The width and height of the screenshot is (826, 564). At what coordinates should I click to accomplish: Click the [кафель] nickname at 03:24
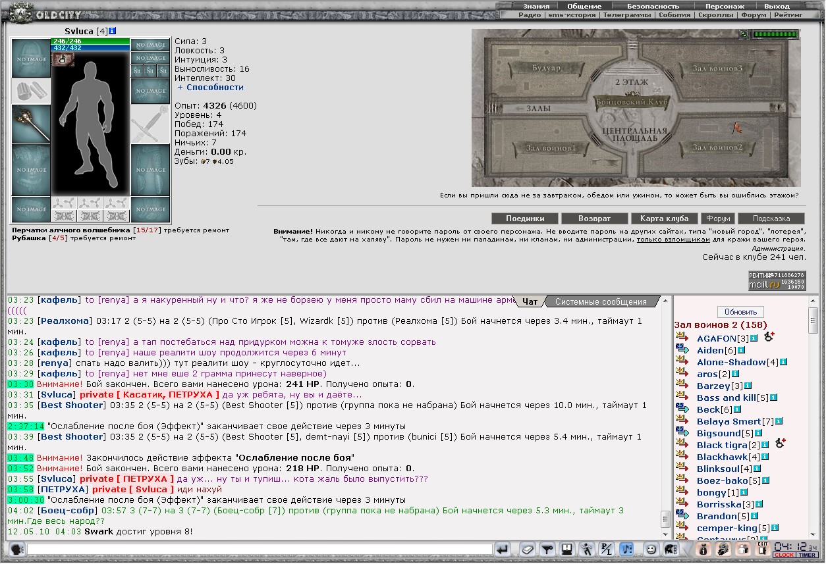click(x=60, y=342)
